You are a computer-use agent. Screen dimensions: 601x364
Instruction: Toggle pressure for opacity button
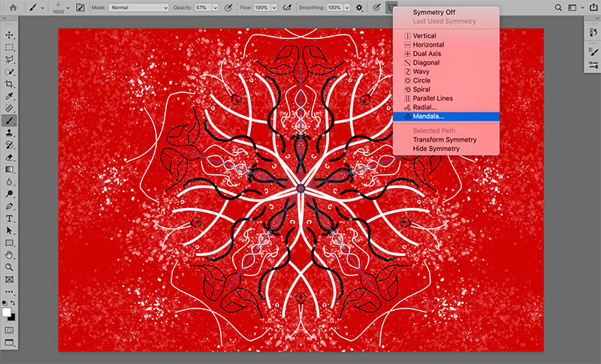click(x=228, y=8)
